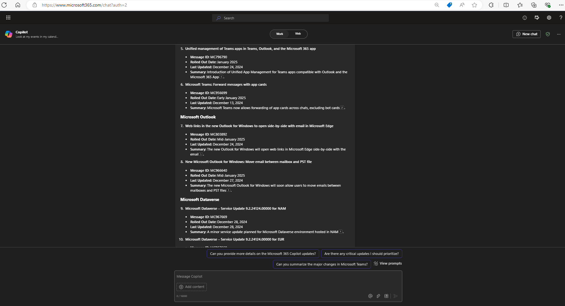Ask for more details on Copilot updates
This screenshot has height=306, width=565.
pyautogui.click(x=263, y=254)
